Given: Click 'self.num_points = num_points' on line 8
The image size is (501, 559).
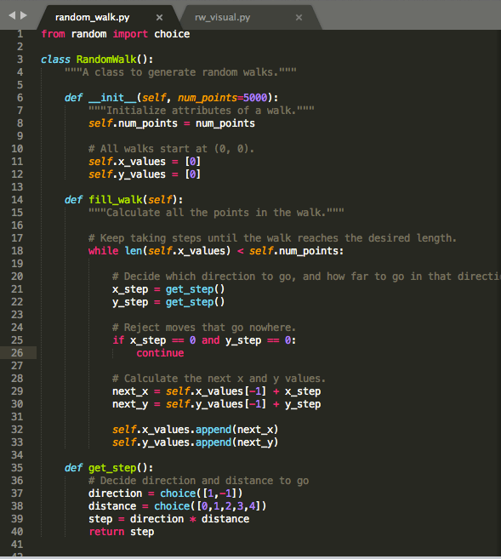Looking at the screenshot, I should coord(172,123).
